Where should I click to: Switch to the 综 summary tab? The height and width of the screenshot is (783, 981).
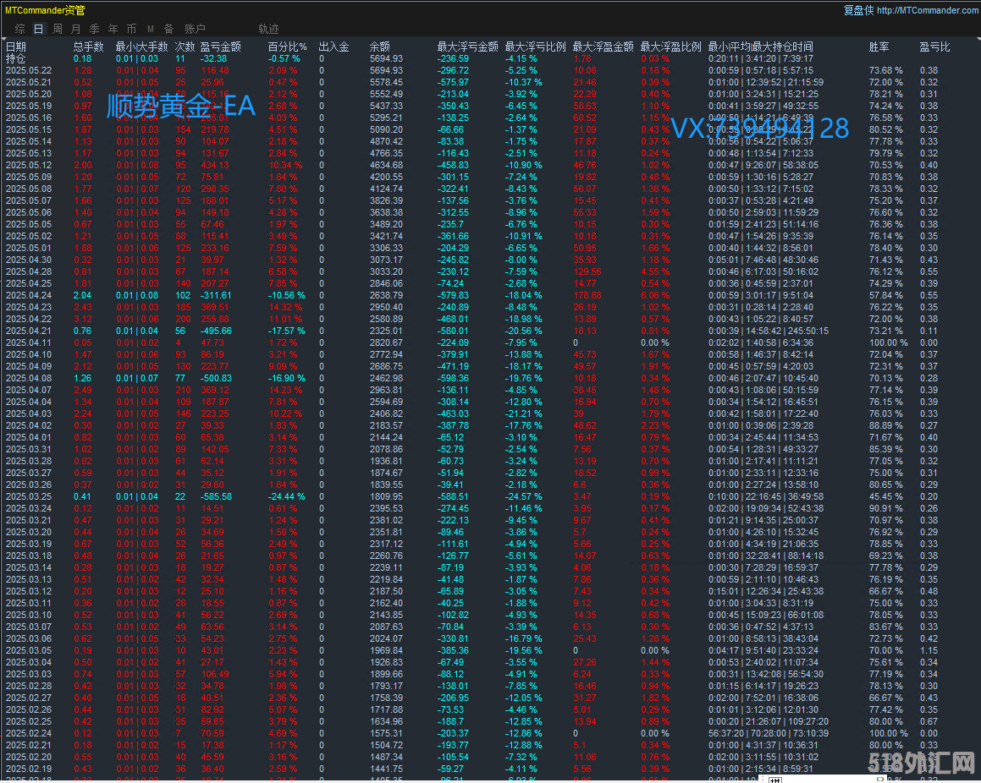coord(19,29)
